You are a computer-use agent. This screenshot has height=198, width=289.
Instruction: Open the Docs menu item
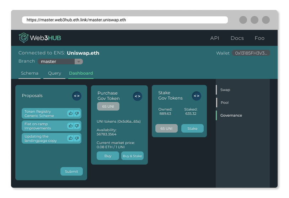point(237,38)
